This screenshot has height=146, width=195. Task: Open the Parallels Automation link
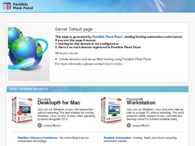[117, 138]
